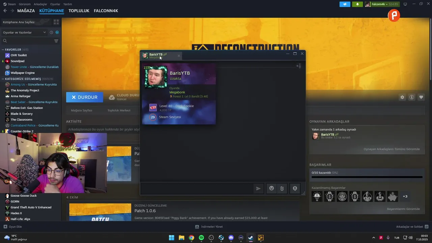Expand Falconn4k account dropdown

[382, 4]
